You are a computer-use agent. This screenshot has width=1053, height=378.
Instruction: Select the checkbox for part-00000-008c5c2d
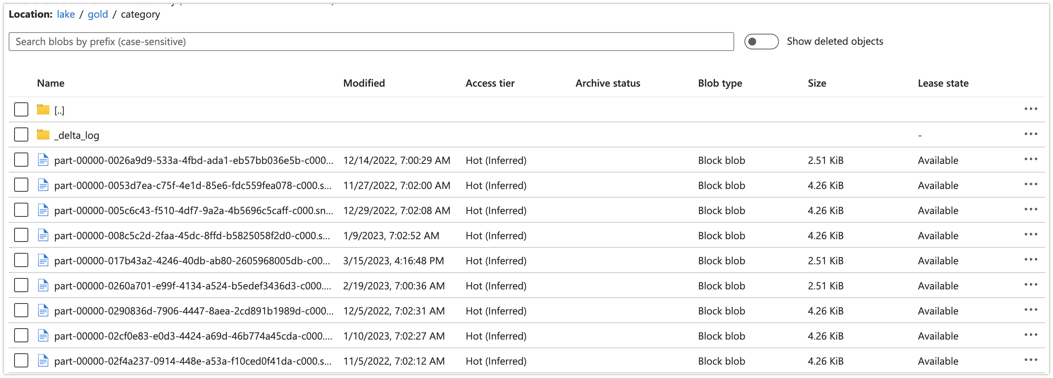(21, 235)
